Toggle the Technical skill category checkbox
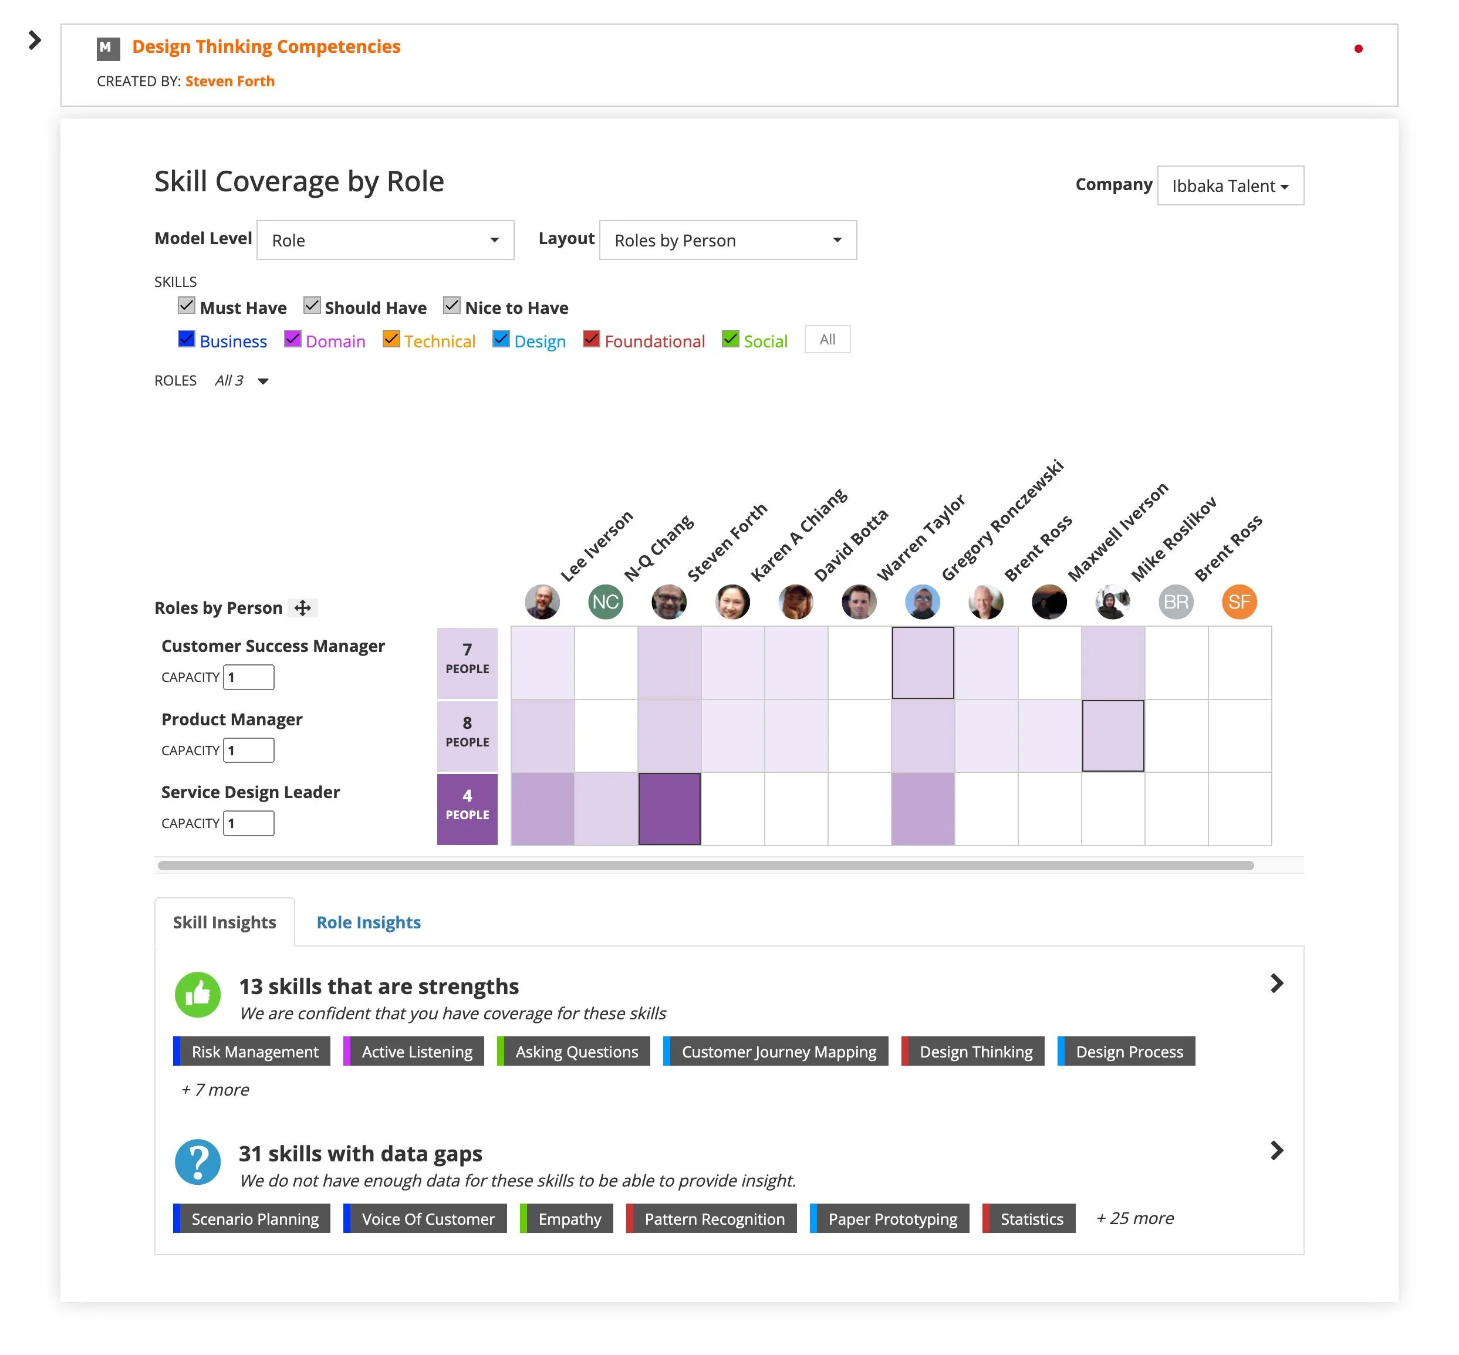Viewport: 1459px width, 1355px height. 391,339
